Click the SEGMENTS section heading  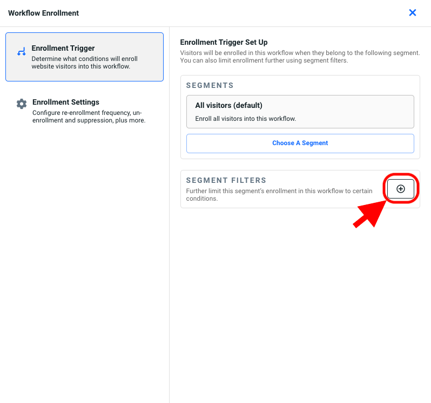(x=210, y=85)
